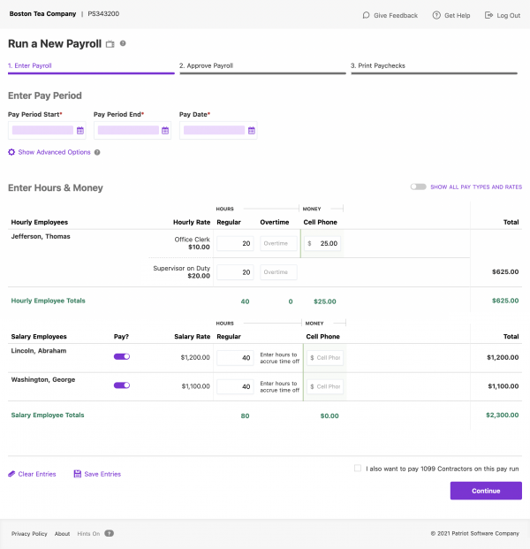Click the help icon next to Show Advanced Options

tap(97, 152)
